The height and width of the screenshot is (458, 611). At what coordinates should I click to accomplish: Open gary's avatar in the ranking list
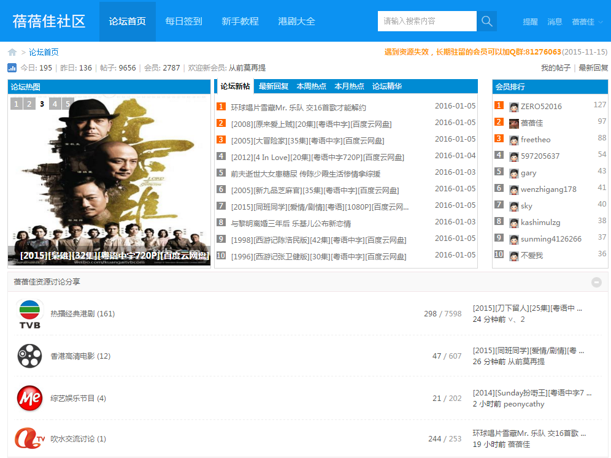(x=513, y=172)
